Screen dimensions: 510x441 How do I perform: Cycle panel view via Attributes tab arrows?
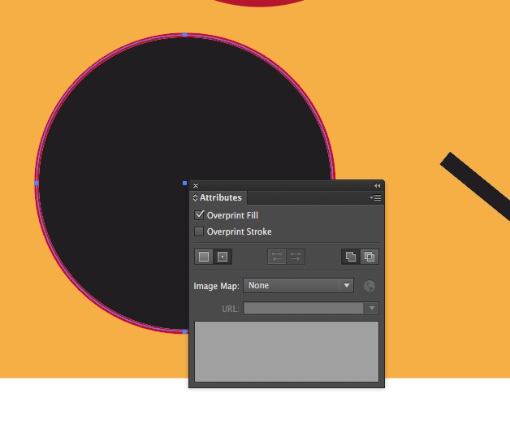[195, 197]
